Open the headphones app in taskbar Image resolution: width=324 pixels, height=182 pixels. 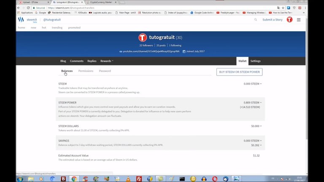204,179
